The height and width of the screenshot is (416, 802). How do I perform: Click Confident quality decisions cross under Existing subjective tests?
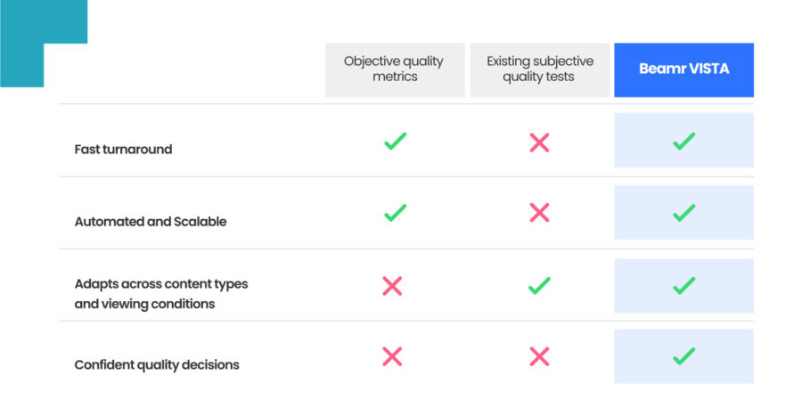coord(539,357)
